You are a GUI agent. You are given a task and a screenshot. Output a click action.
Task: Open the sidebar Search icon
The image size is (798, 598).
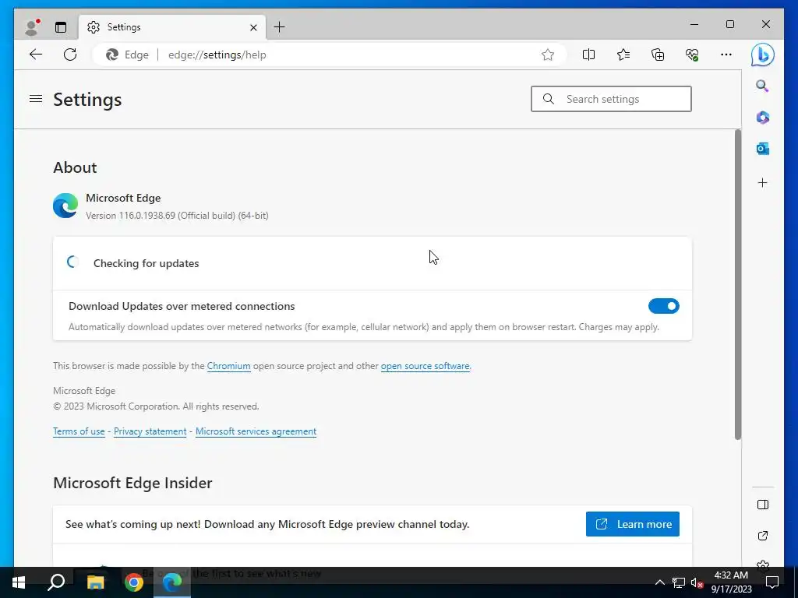click(x=762, y=86)
